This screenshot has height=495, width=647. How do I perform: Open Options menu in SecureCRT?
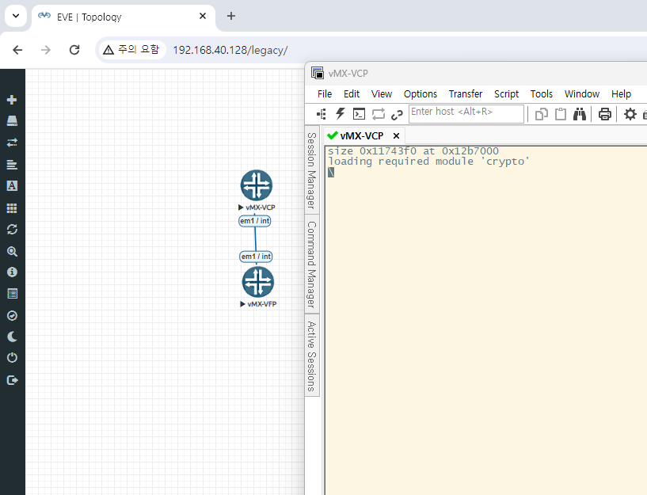(421, 94)
